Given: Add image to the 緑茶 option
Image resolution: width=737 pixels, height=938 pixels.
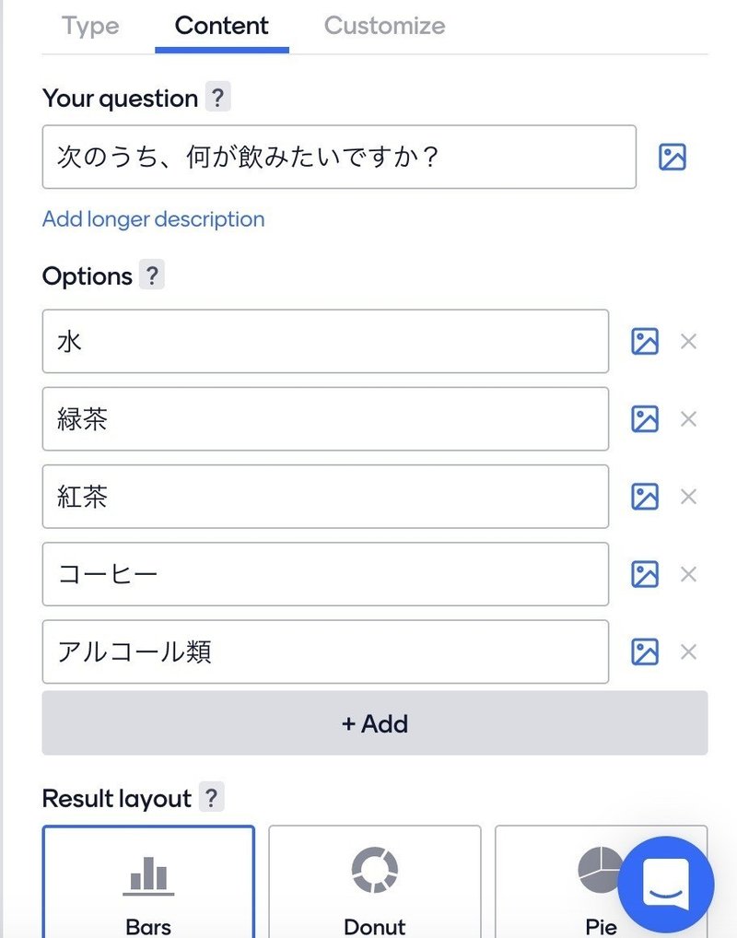Looking at the screenshot, I should click(645, 419).
